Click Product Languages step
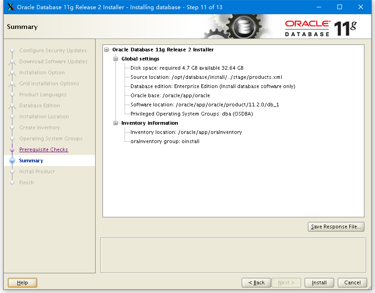Screen dimensions: 375x293 43,94
